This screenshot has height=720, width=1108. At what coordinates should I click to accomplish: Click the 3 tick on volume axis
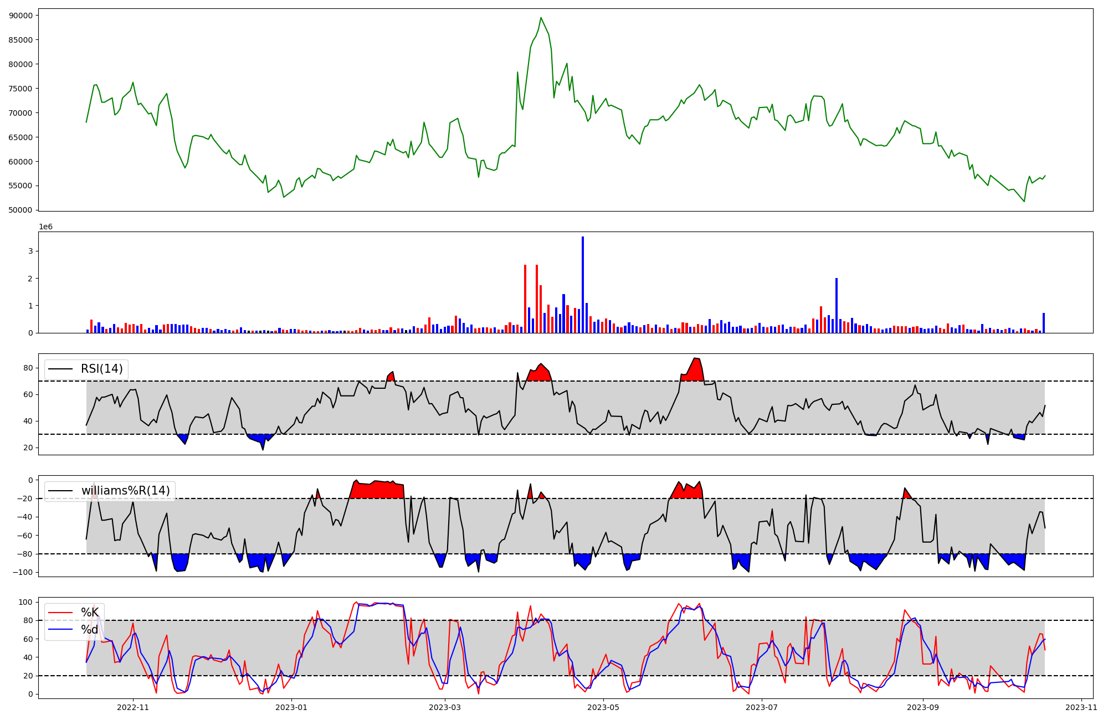tap(30, 251)
